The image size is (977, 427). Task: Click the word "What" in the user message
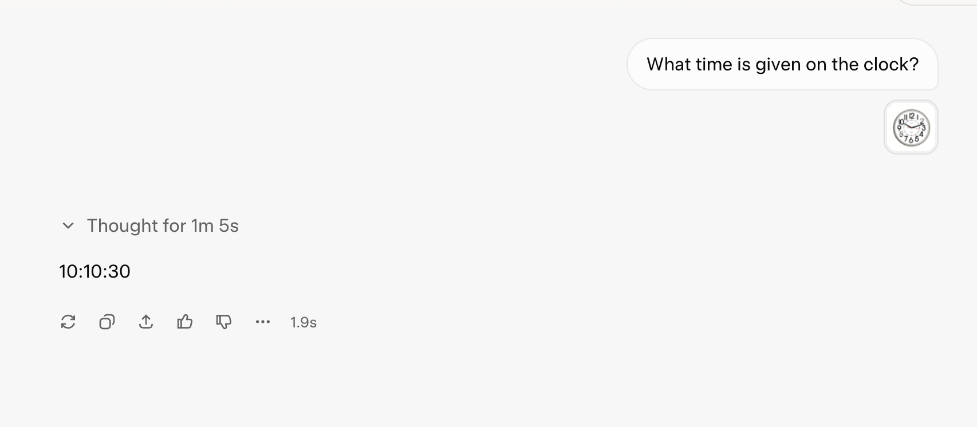pyautogui.click(x=669, y=64)
